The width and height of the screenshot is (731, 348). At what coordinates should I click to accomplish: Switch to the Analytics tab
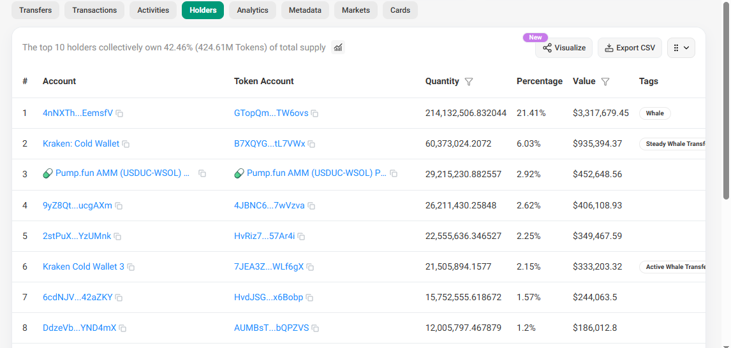[252, 10]
